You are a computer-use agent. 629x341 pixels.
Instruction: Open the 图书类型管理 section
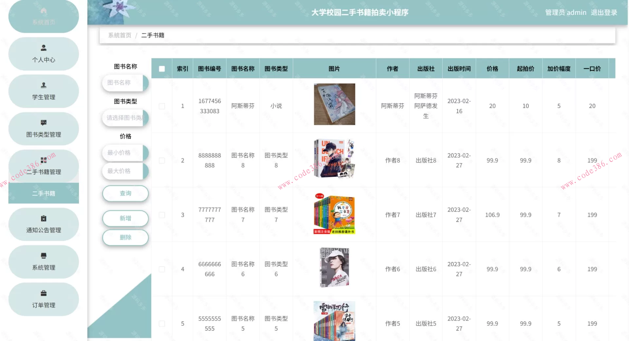point(43,129)
